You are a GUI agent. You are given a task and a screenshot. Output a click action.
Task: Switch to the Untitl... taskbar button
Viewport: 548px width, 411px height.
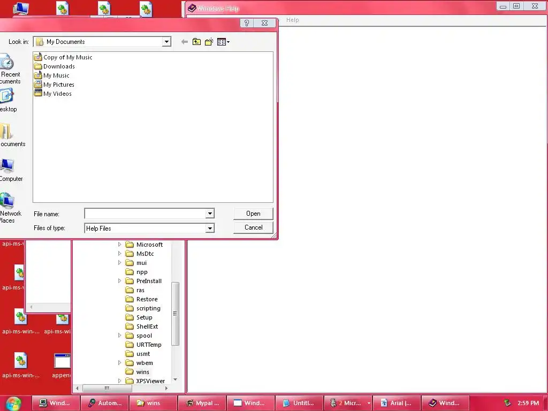(x=299, y=403)
